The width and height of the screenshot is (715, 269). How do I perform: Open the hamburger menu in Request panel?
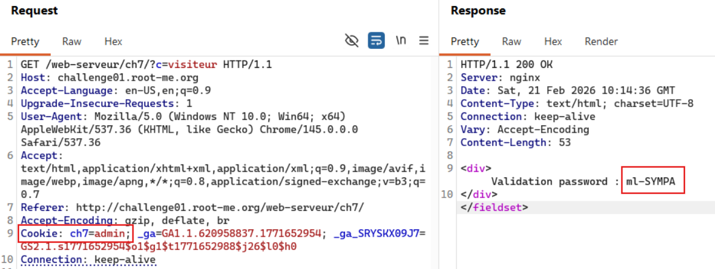click(423, 41)
